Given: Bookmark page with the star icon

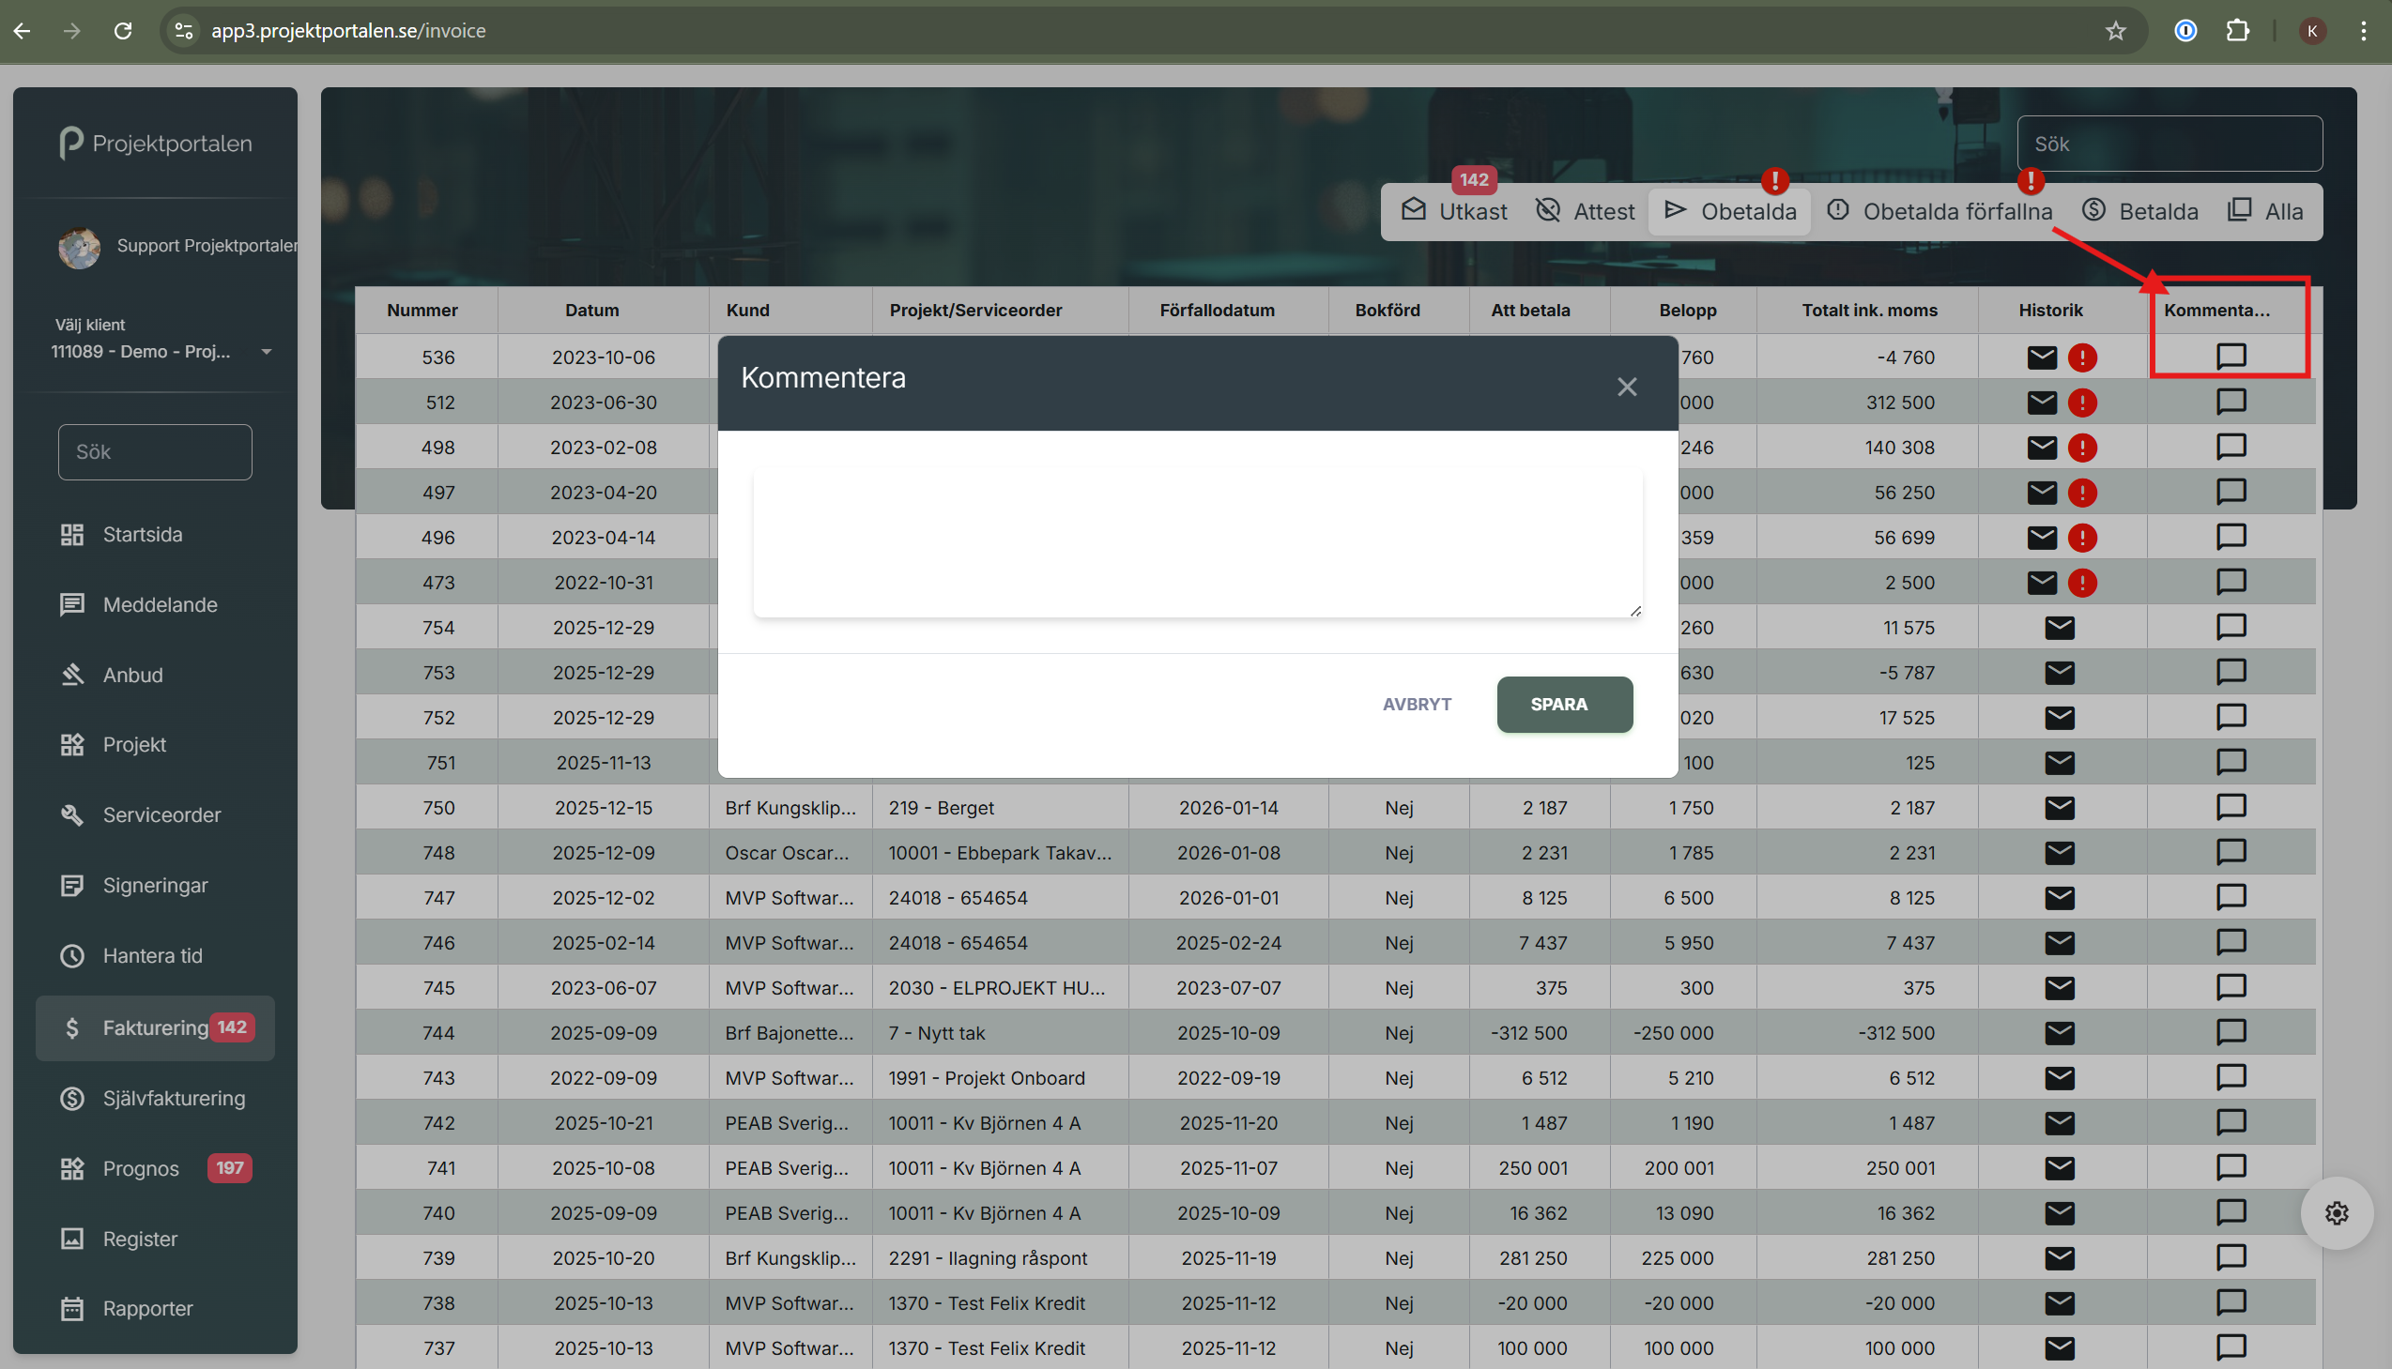Looking at the screenshot, I should (2114, 31).
